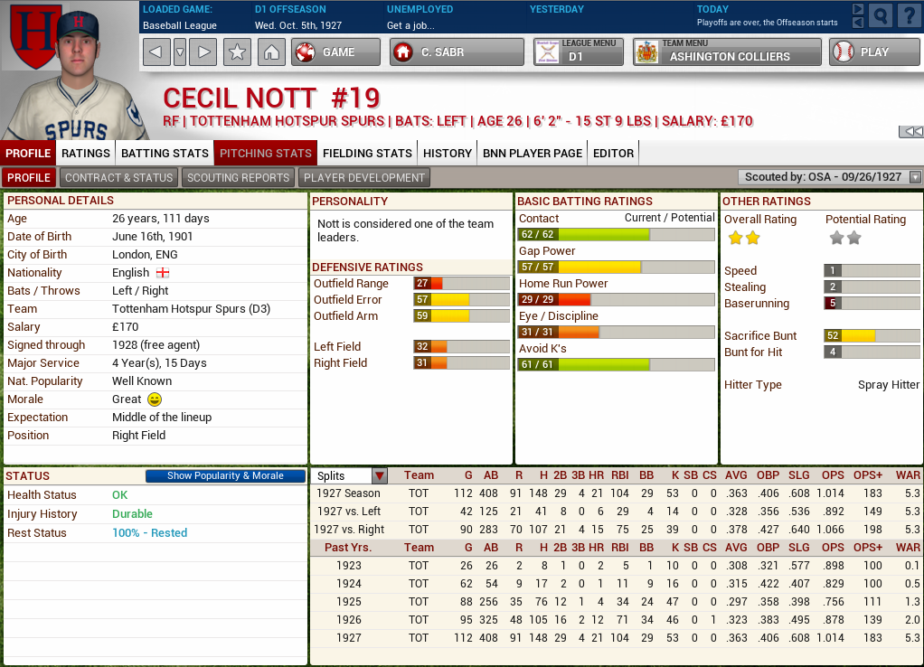Expand the Splits dropdown arrow
Viewport: 924px width, 667px height.
tap(380, 476)
